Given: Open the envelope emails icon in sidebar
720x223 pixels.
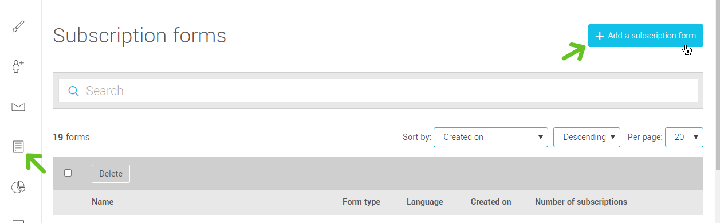Looking at the screenshot, I should click(18, 107).
